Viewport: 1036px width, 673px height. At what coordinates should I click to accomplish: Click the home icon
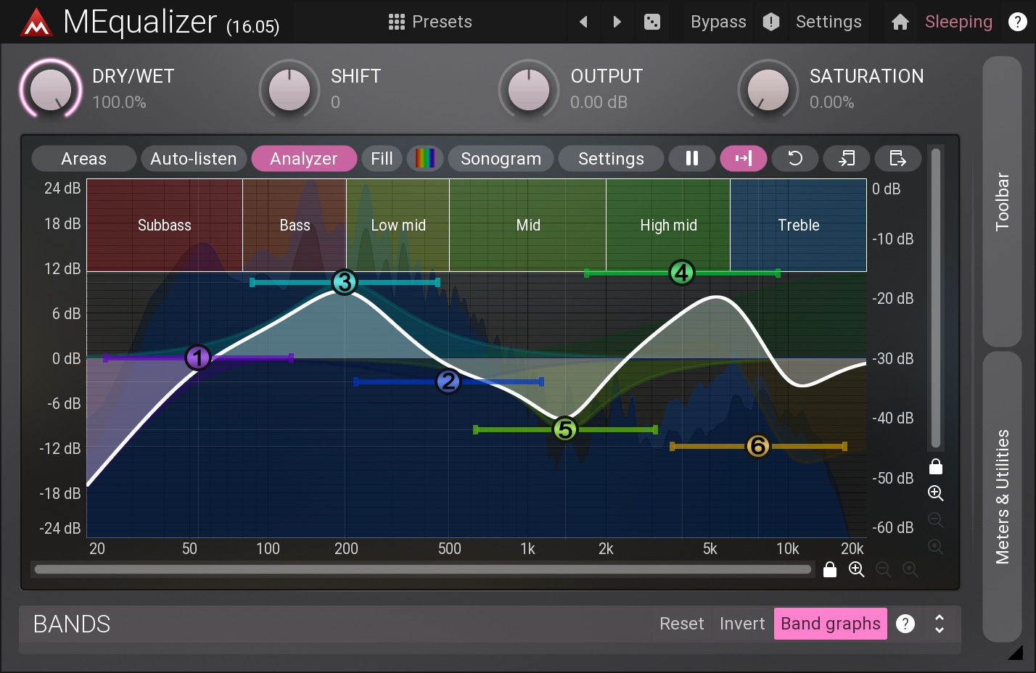[x=900, y=22]
